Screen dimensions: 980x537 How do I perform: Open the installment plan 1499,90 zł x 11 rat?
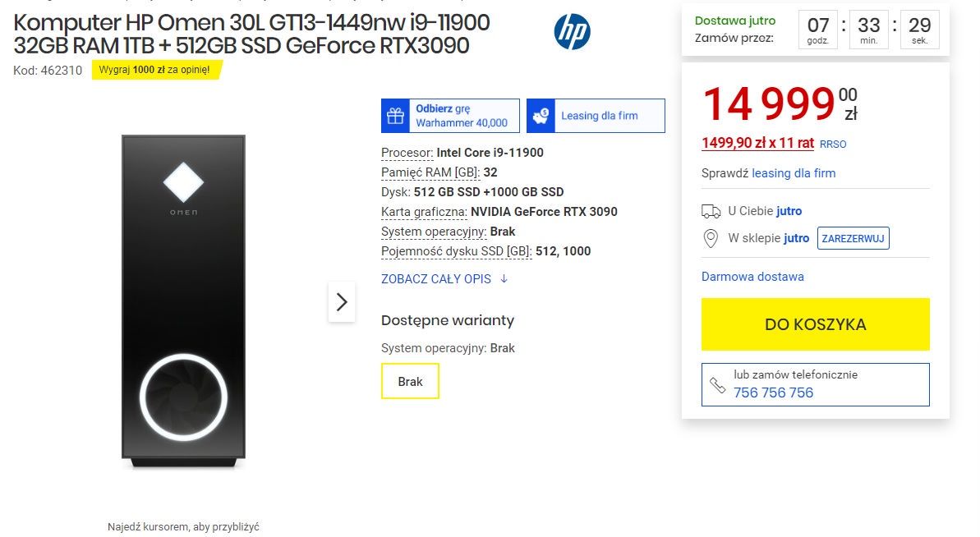[757, 143]
